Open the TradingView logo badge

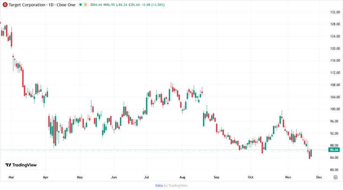point(21,165)
